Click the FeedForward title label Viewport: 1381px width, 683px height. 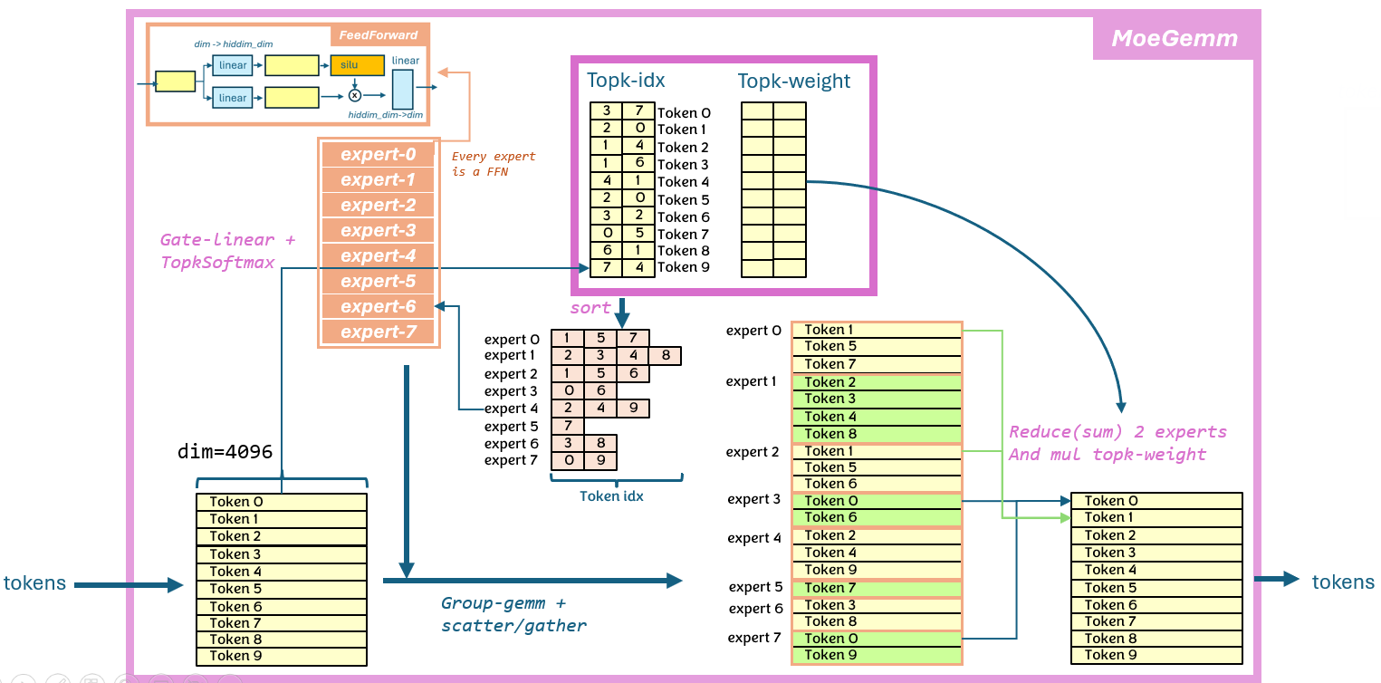(x=379, y=35)
